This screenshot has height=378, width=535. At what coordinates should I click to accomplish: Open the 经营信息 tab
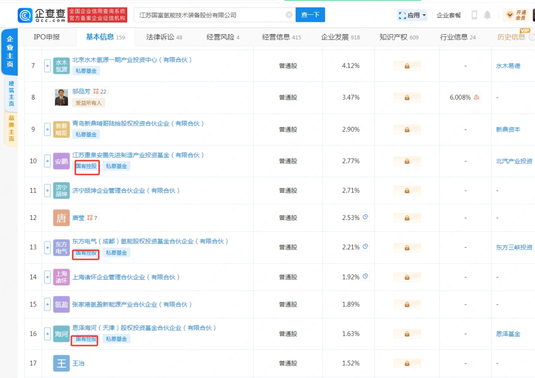[x=281, y=37]
